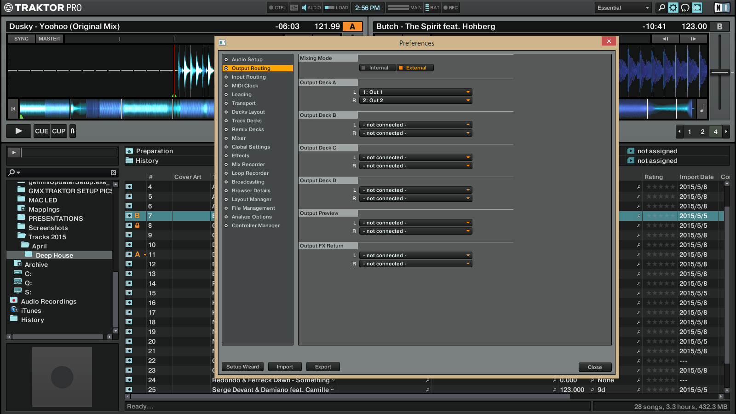
Task: Click the REC indicator in header
Action: [451, 7]
